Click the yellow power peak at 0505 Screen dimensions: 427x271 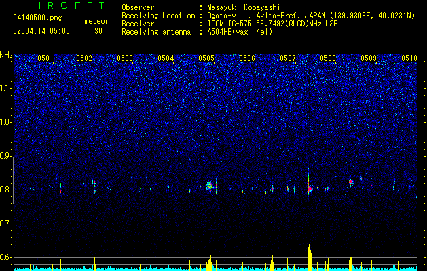point(209,263)
